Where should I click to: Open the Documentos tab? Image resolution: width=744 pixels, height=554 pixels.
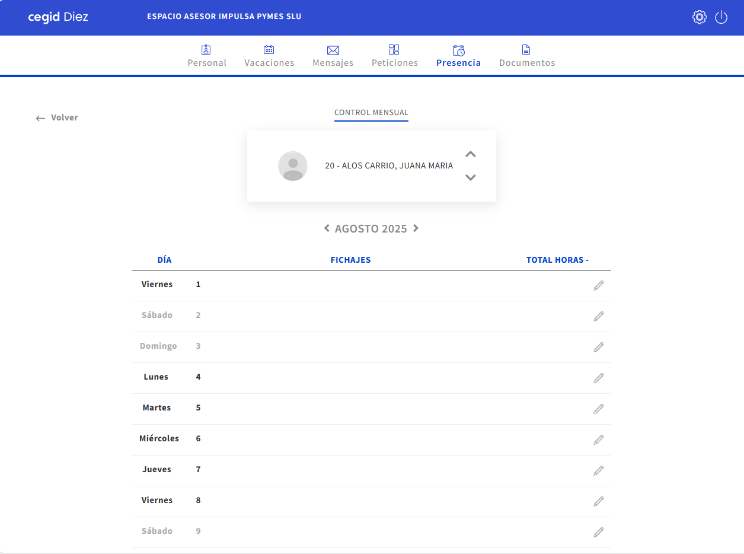[526, 56]
